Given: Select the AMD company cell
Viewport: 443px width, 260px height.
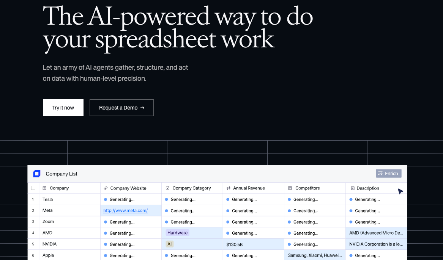Looking at the screenshot, I should point(69,233).
